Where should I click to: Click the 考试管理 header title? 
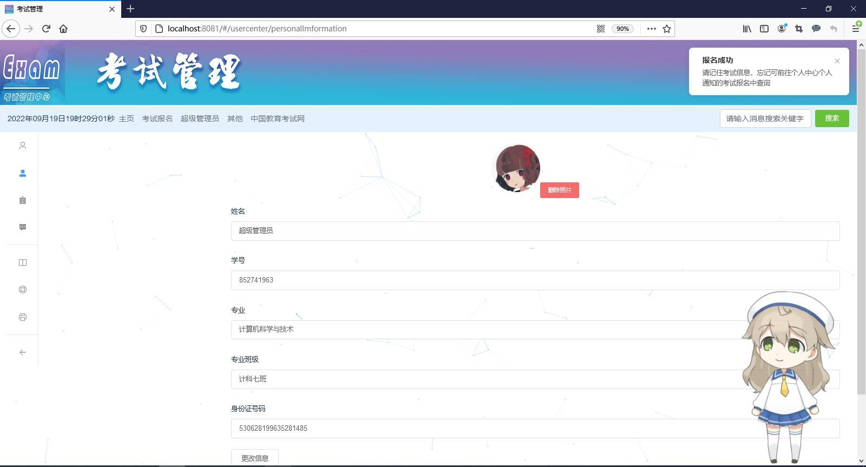[169, 72]
